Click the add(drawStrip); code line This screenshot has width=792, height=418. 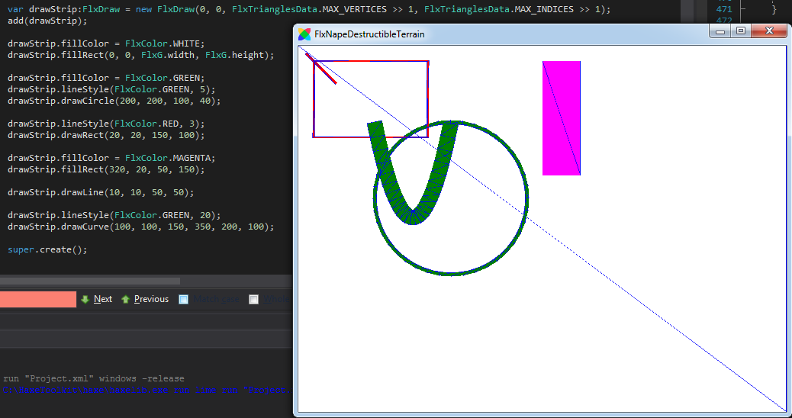pyautogui.click(x=47, y=21)
